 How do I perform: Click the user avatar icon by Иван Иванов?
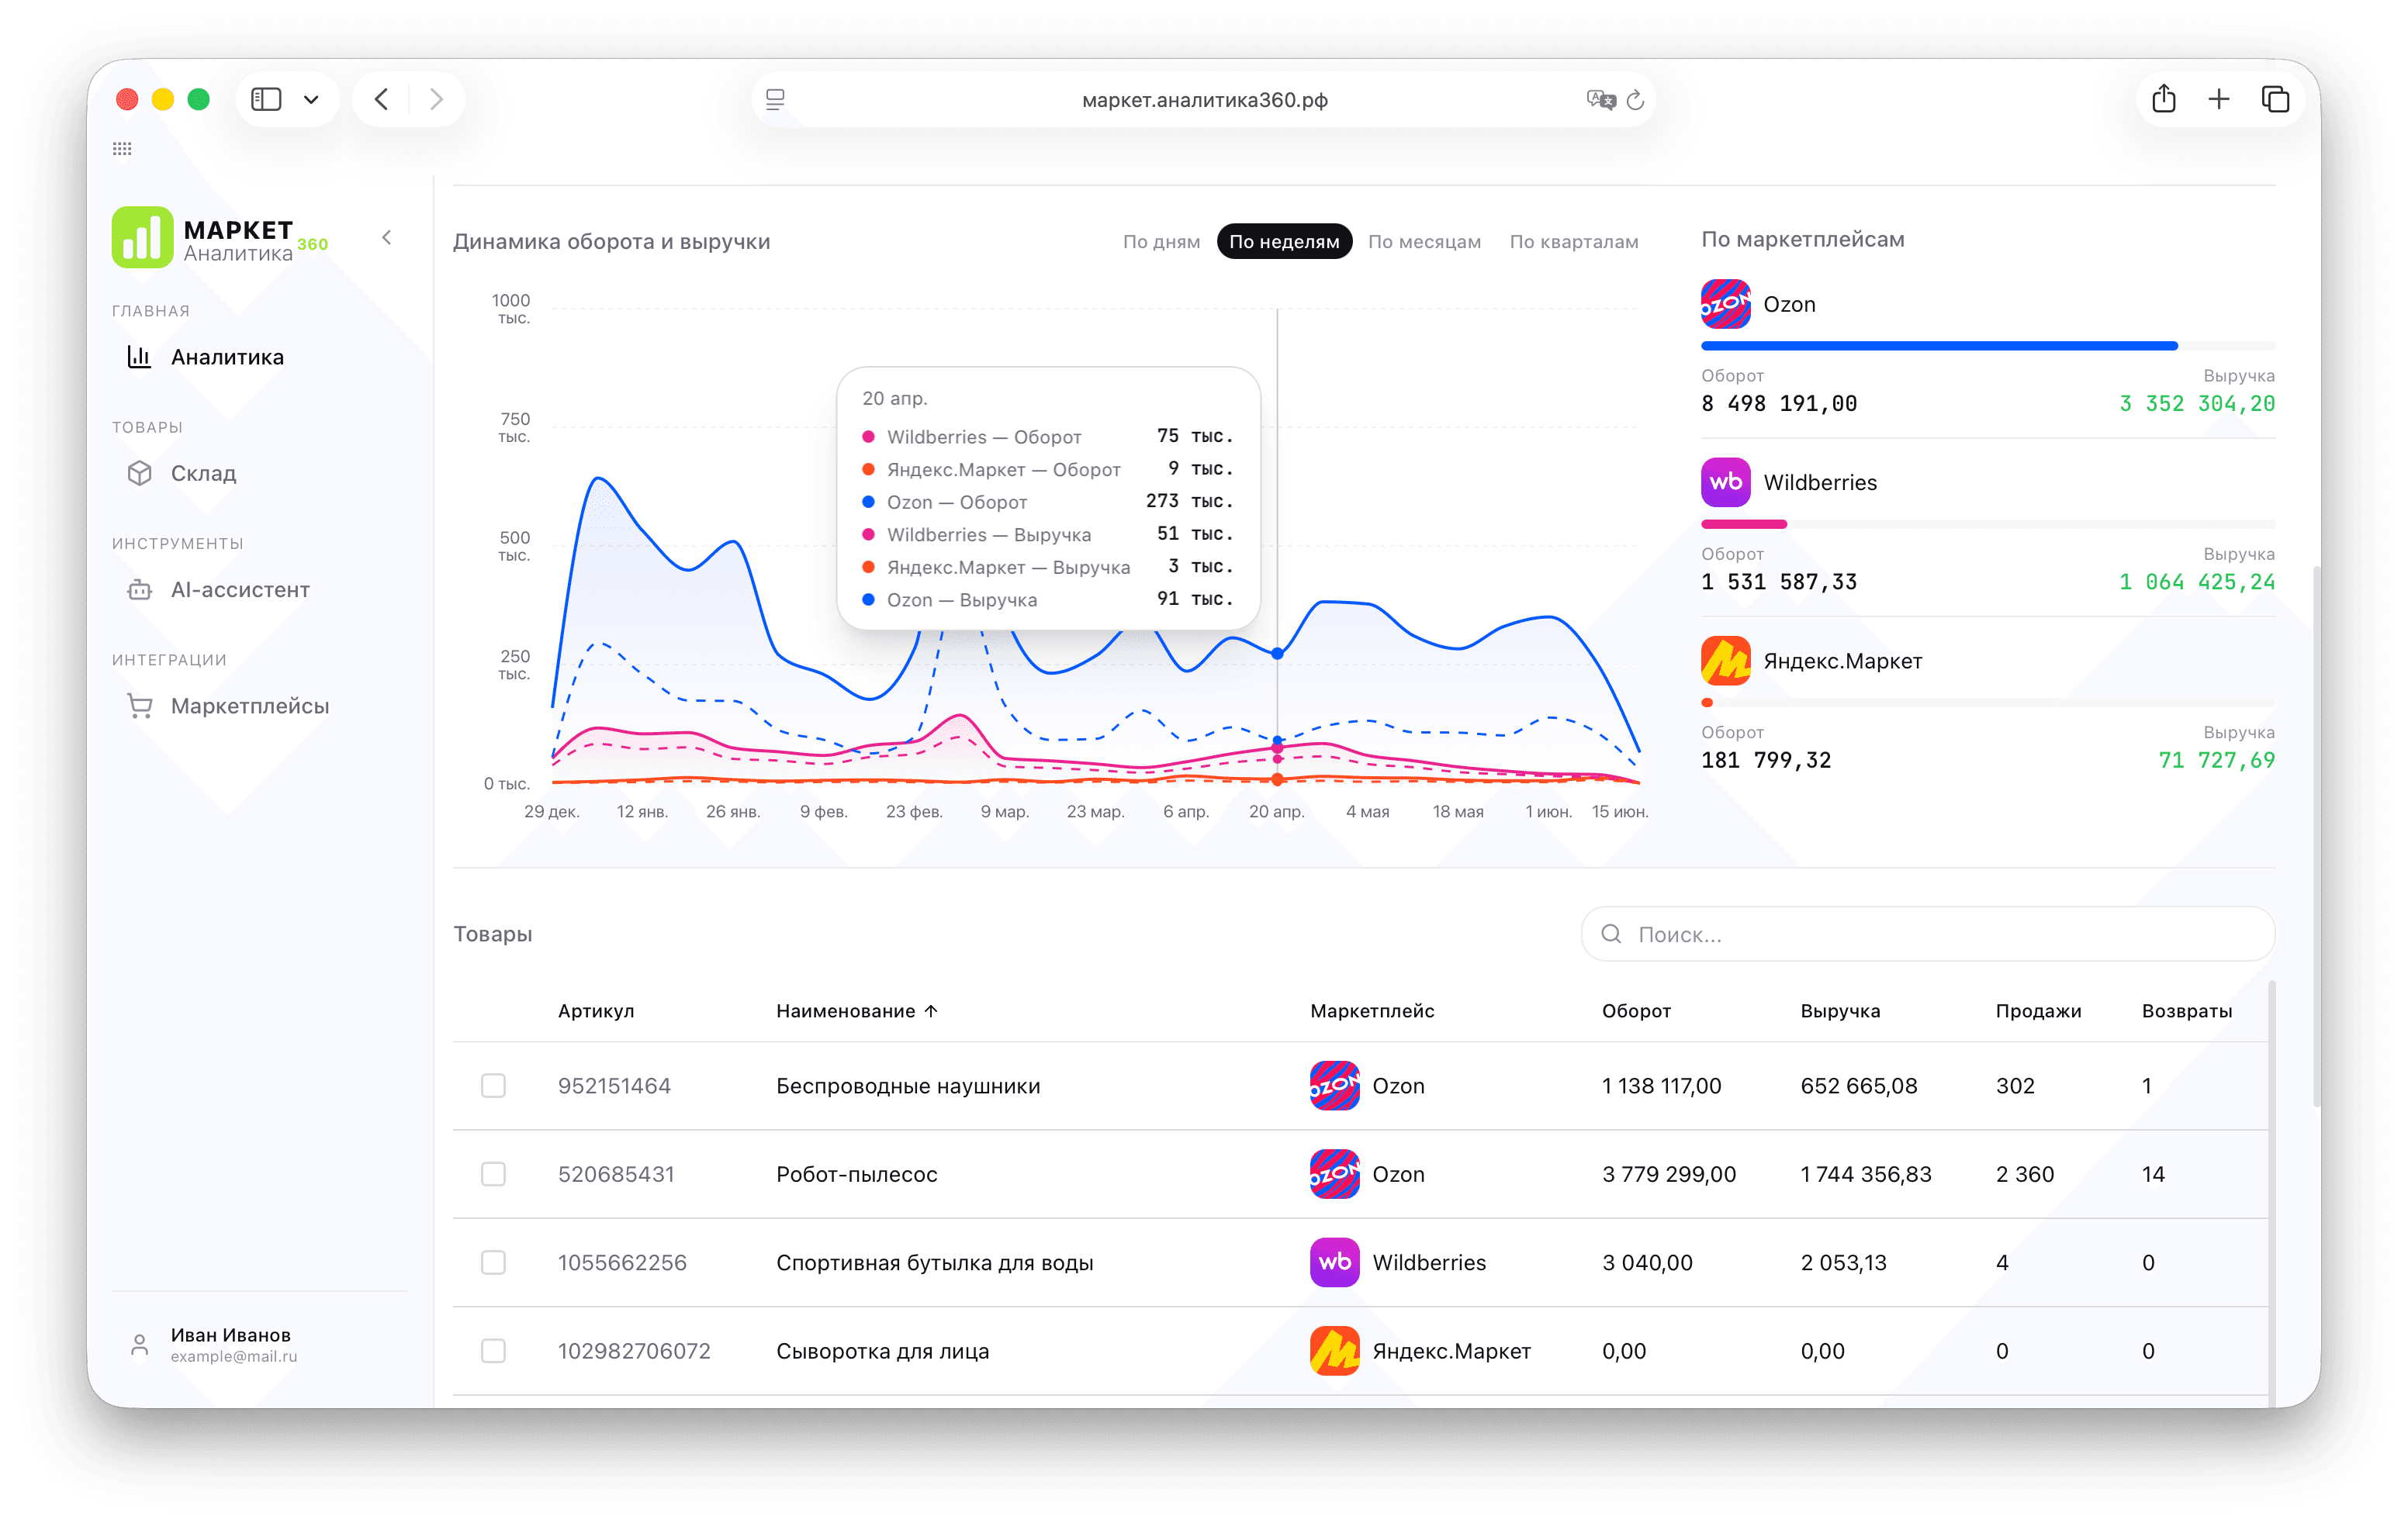pyautogui.click(x=140, y=1345)
